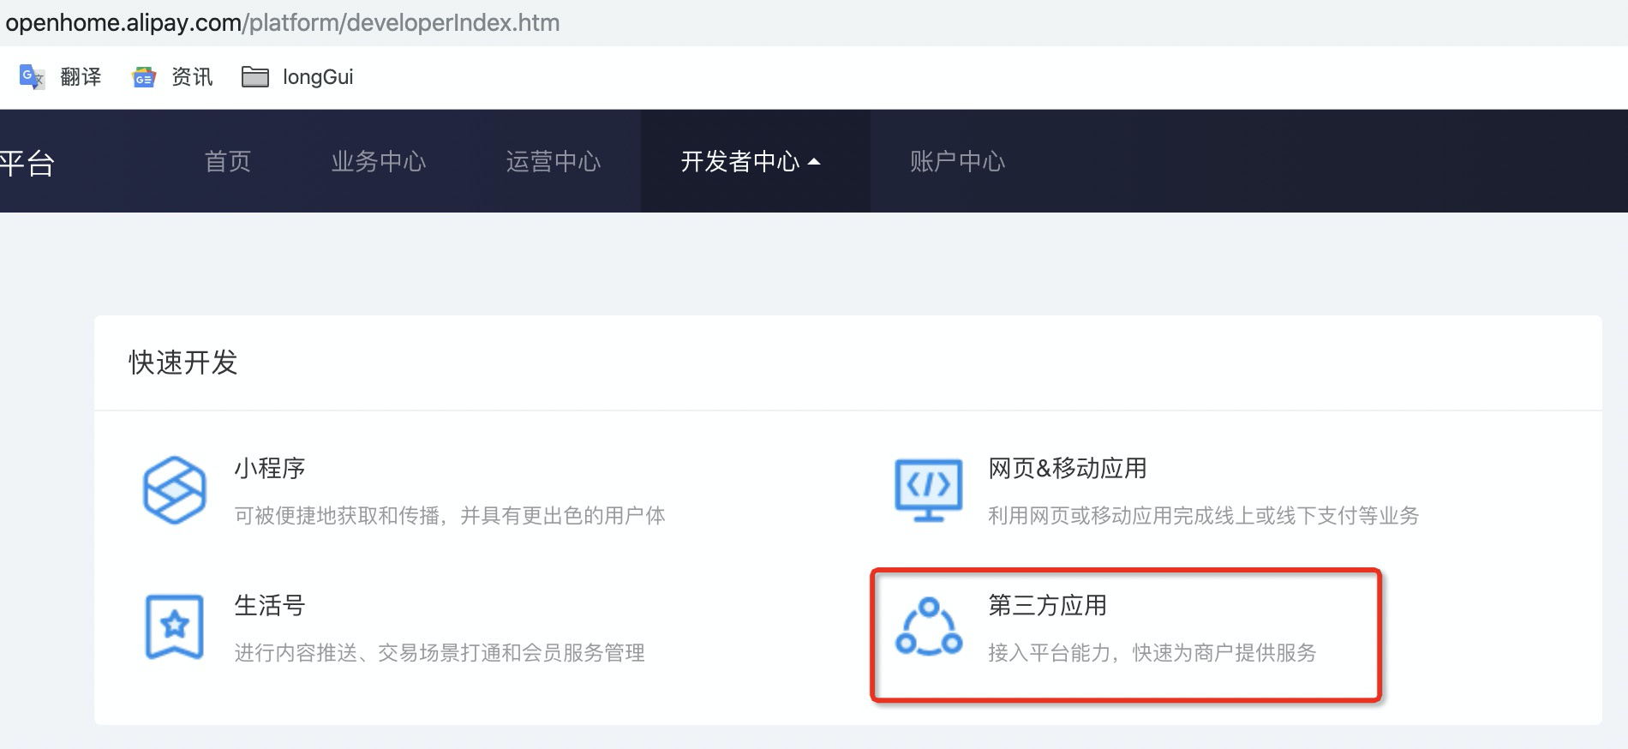Click the 生活号 star bookmark icon
Image resolution: width=1628 pixels, height=749 pixels.
click(x=175, y=626)
